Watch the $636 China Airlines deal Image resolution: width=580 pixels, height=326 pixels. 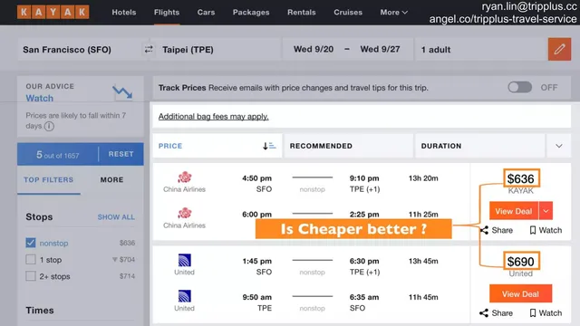pyautogui.click(x=546, y=230)
